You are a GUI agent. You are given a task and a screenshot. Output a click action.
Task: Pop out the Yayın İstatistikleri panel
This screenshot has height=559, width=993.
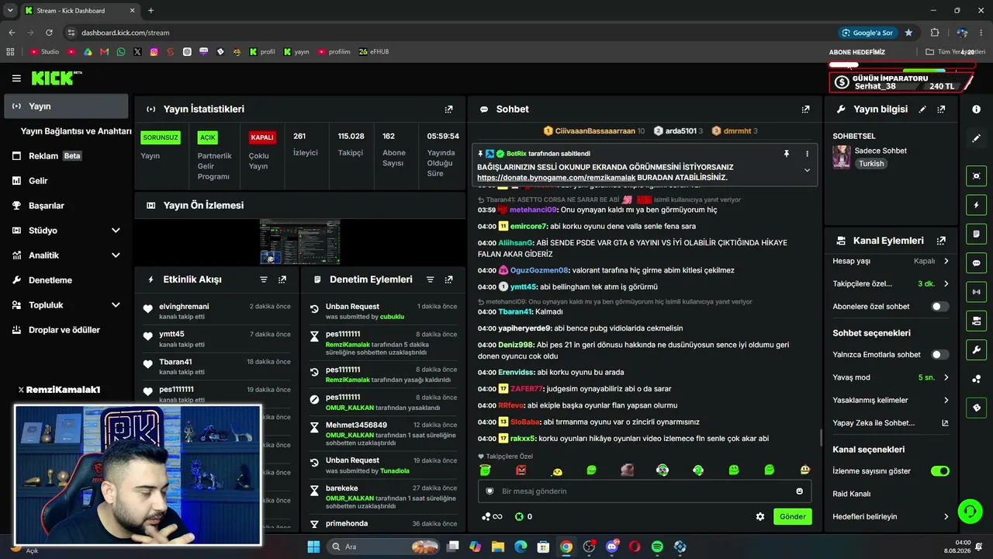pyautogui.click(x=448, y=109)
